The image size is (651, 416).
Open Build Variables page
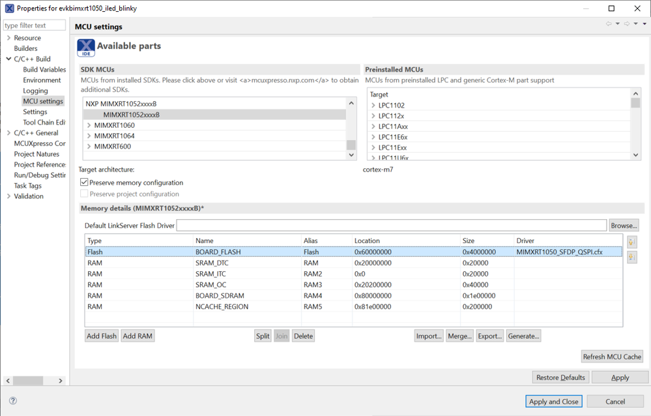[x=44, y=69]
